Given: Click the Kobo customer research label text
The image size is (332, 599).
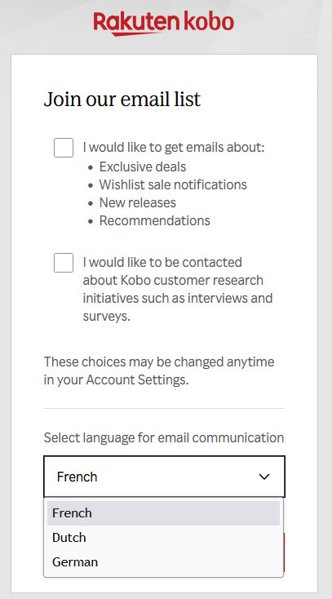Looking at the screenshot, I should (178, 289).
